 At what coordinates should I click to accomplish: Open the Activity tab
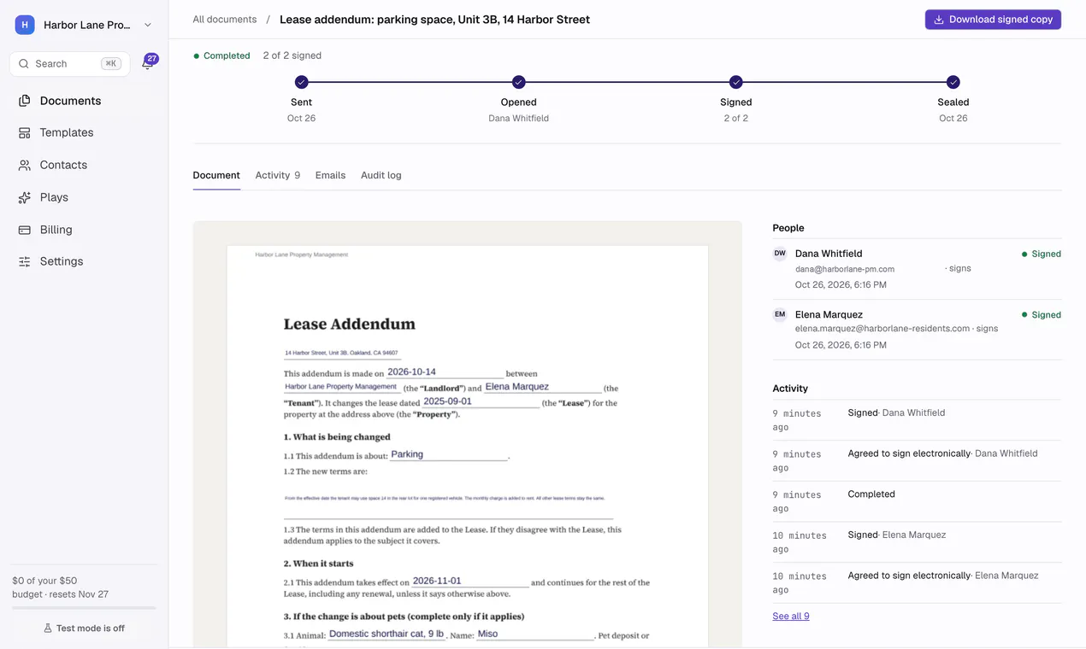[278, 175]
